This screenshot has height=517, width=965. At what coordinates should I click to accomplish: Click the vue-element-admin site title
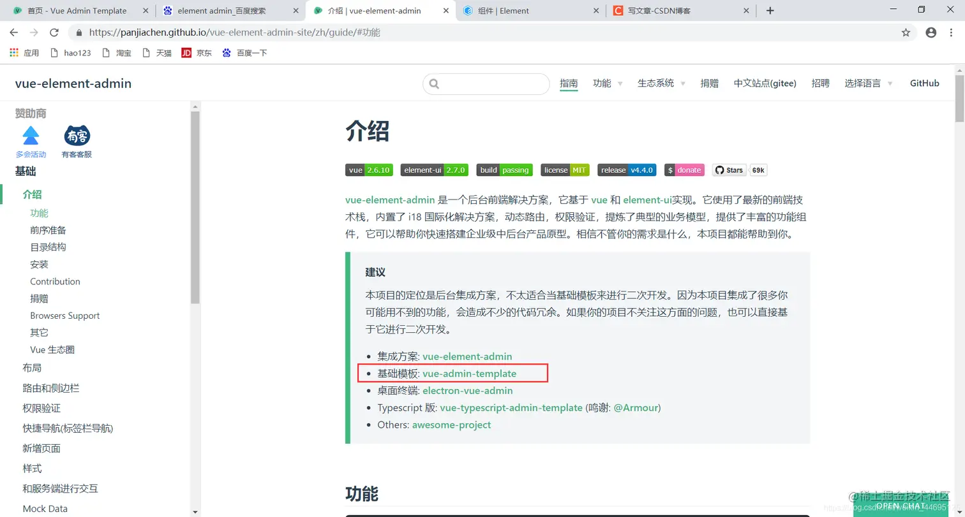coord(73,84)
